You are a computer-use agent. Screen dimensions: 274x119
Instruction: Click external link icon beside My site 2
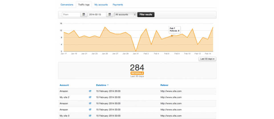pos(90,97)
